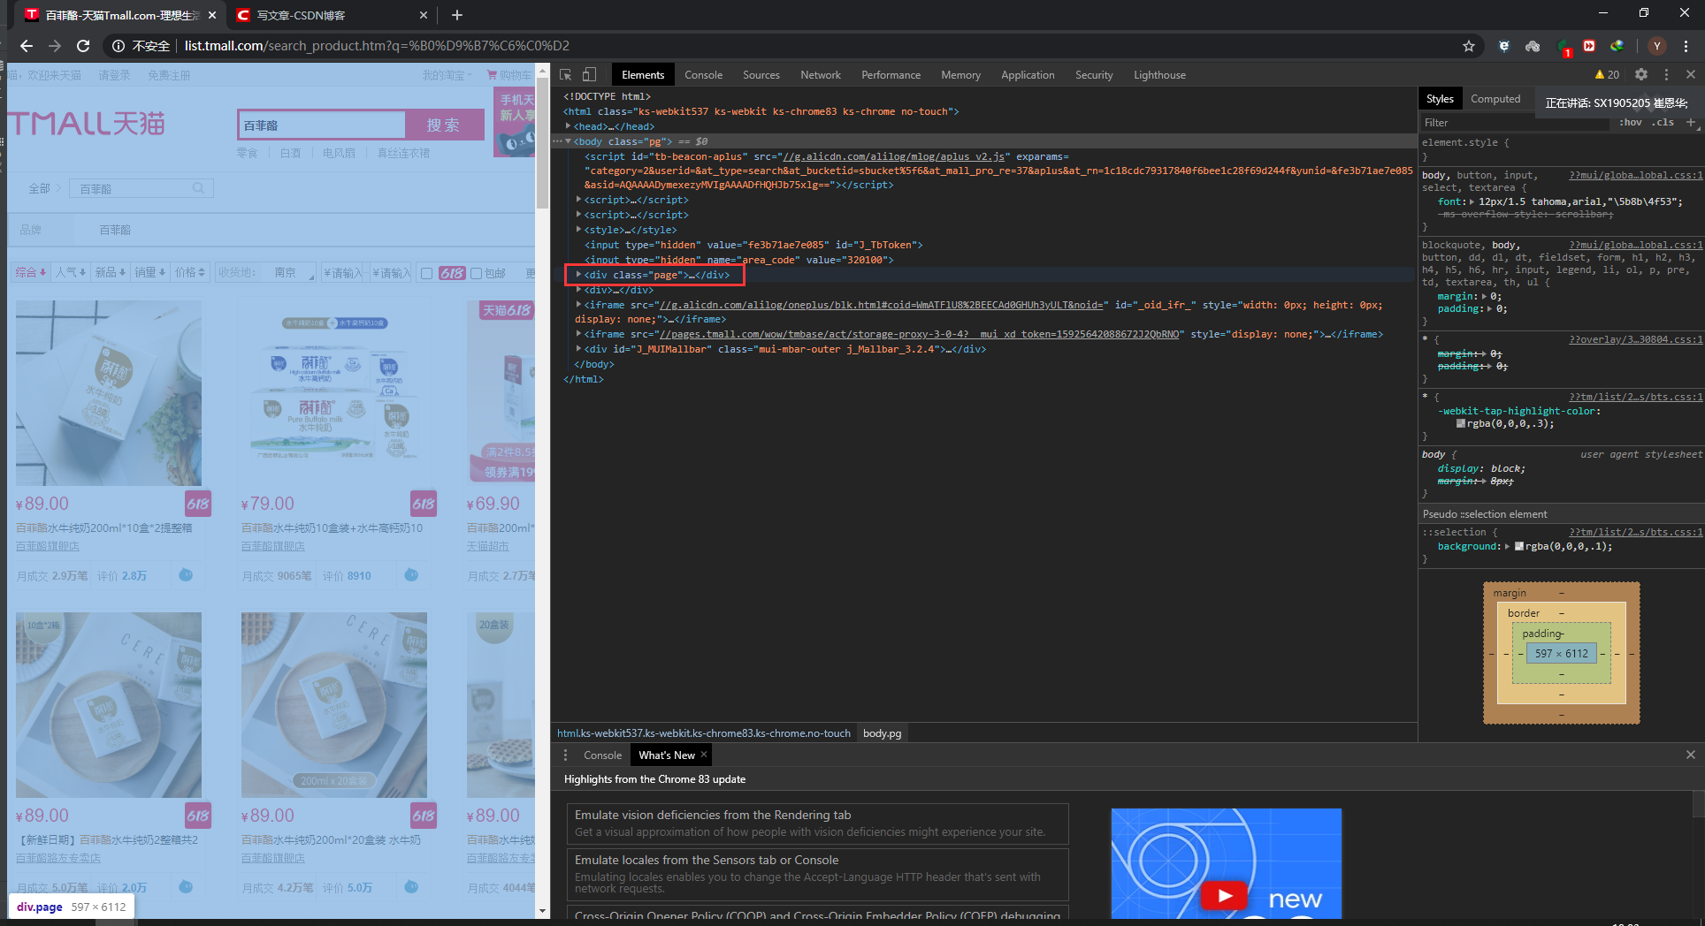Open the Application panel tab
The height and width of the screenshot is (926, 1705).
[x=1028, y=75]
